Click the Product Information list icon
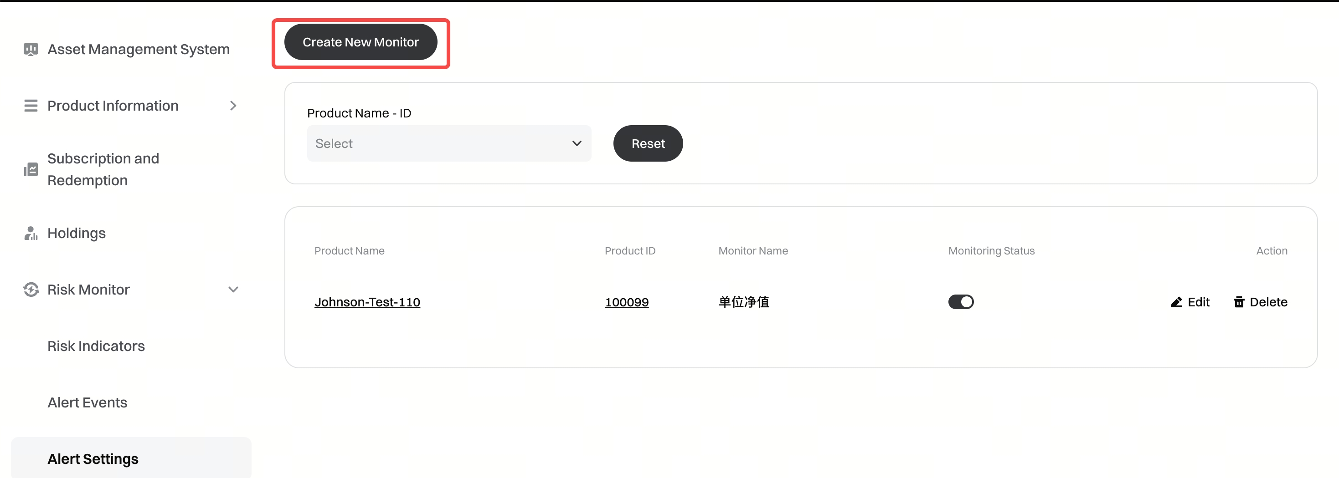Viewport: 1339px width, 478px height. pyautogui.click(x=31, y=106)
